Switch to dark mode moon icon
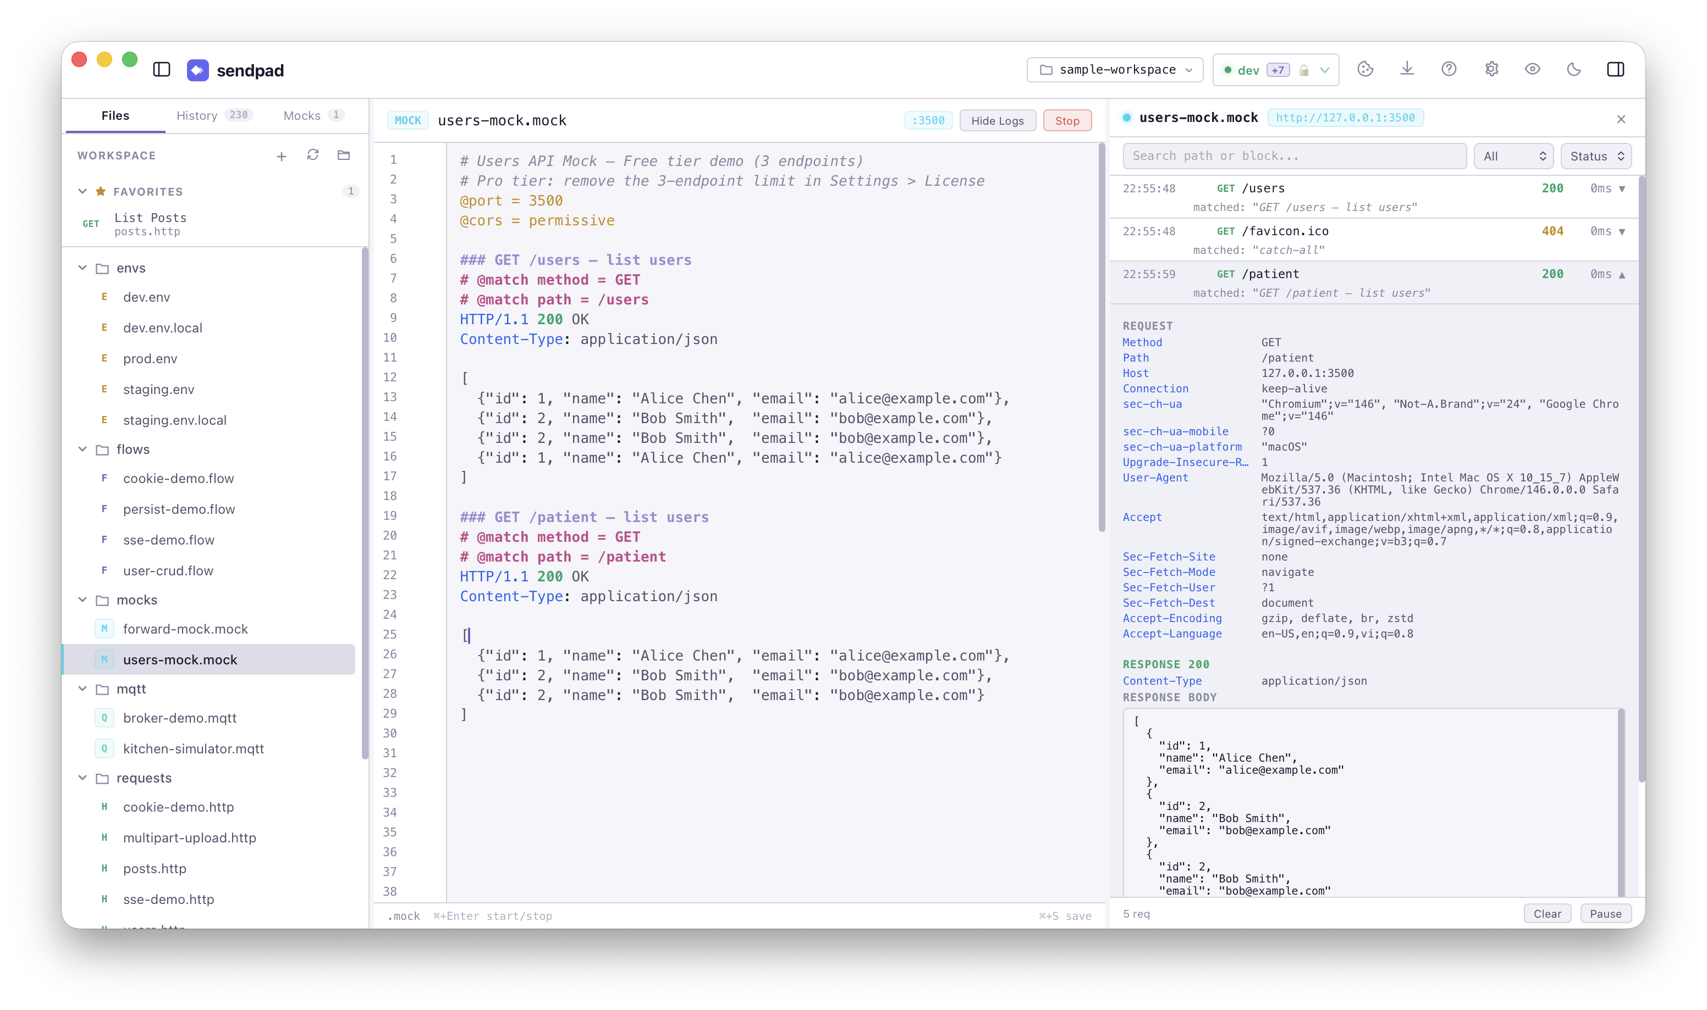Image resolution: width=1707 pixels, height=1010 pixels. [x=1573, y=69]
